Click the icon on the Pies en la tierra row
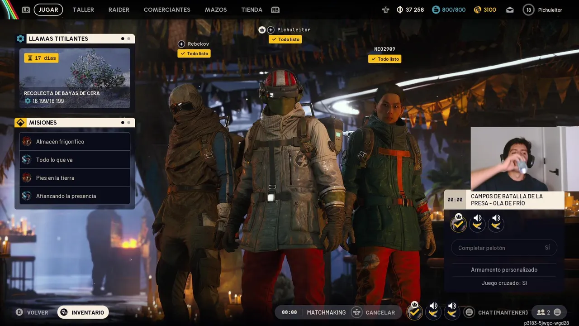Screen dimensions: 579x326 click(27, 178)
